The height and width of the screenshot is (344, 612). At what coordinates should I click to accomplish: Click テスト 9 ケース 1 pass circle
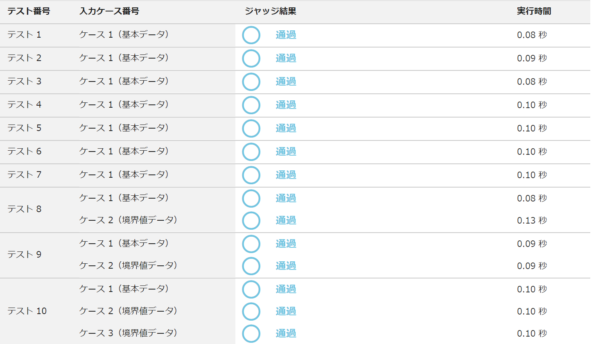251,244
